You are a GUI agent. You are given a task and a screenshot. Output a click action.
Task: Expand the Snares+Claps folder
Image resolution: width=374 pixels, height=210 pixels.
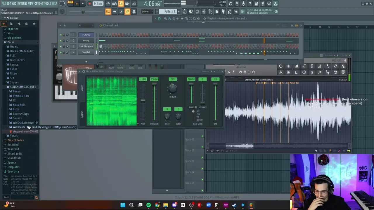click(x=21, y=114)
